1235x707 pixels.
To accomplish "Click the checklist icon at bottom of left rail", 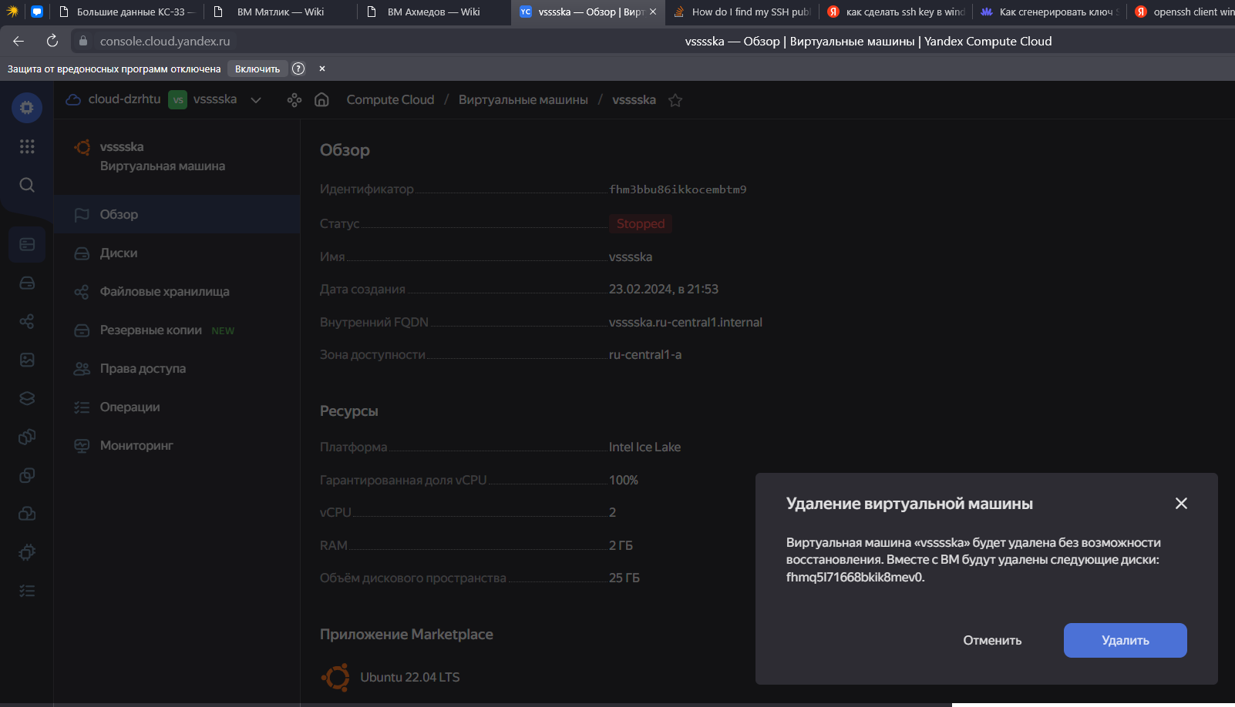I will click(x=27, y=591).
